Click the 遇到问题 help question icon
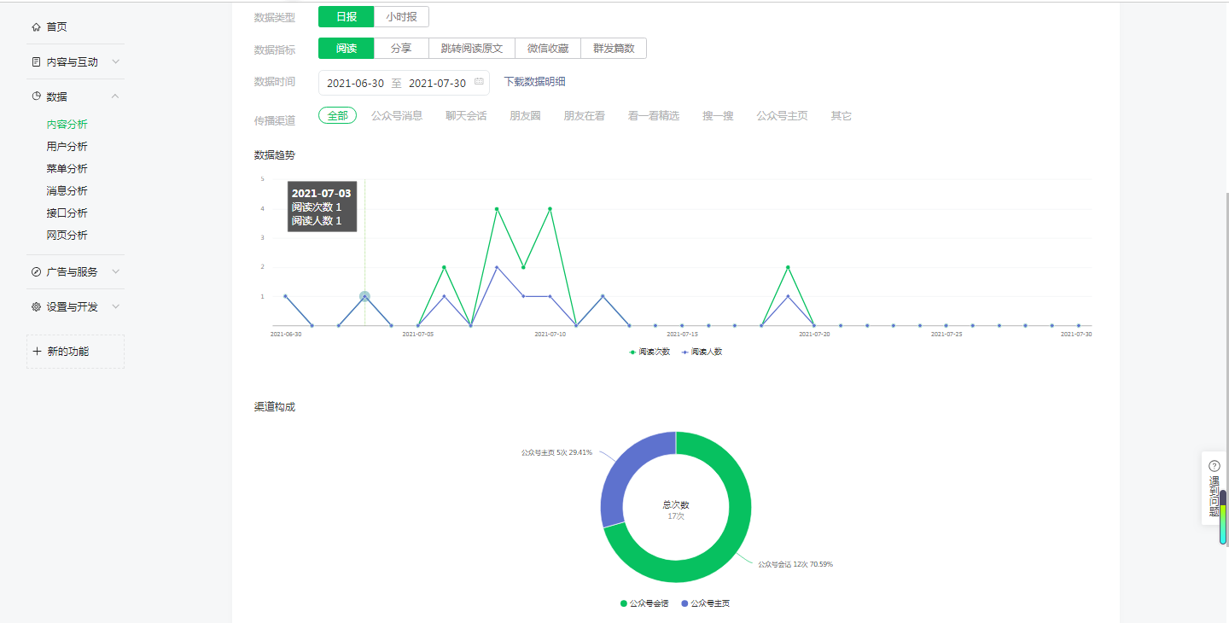1229x623 pixels. click(1214, 466)
